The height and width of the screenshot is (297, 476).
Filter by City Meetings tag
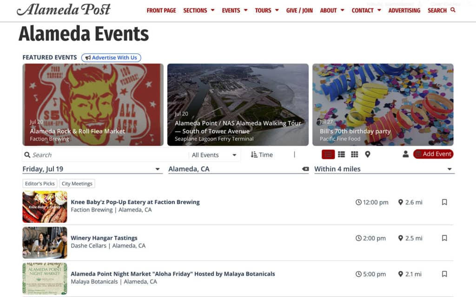click(x=77, y=184)
